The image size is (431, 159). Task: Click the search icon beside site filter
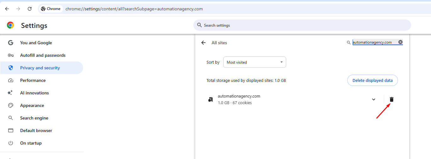[x=349, y=42]
